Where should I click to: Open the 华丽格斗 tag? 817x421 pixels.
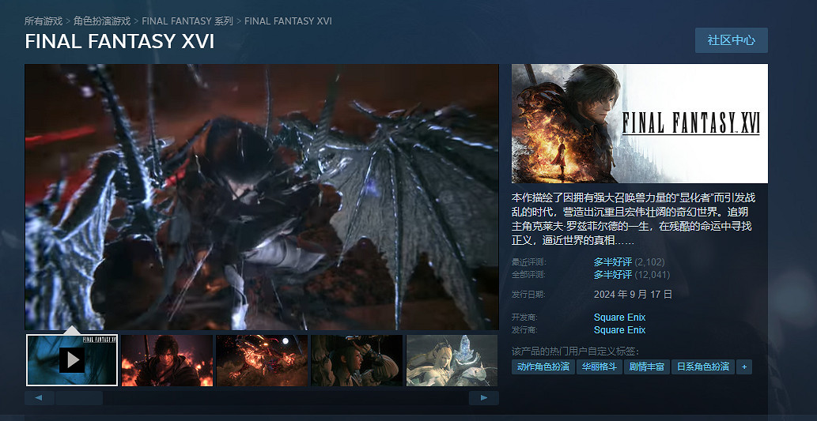pos(600,367)
